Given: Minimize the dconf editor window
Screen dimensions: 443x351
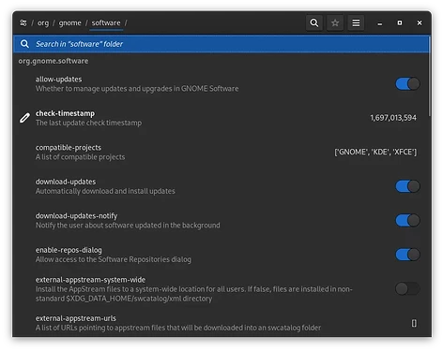Looking at the screenshot, I should pos(380,23).
